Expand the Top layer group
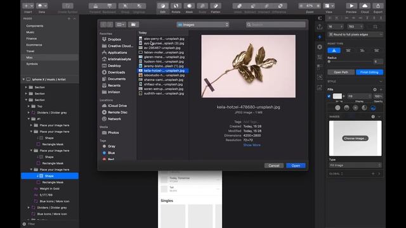This screenshot has height=228, width=406. [x=29, y=106]
